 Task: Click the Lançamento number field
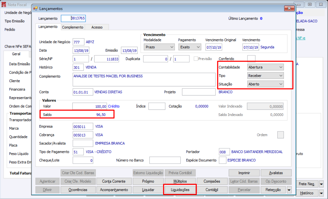pos(73,18)
